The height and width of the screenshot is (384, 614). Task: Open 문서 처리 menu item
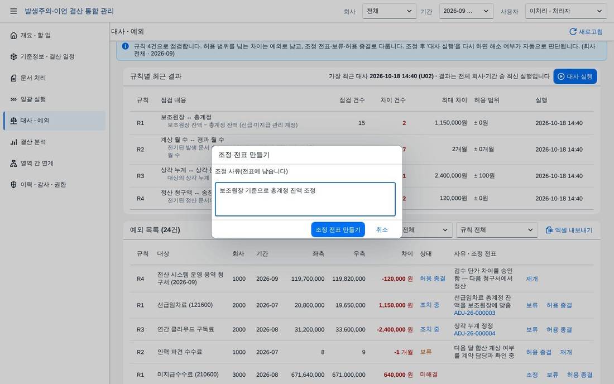pos(55,78)
